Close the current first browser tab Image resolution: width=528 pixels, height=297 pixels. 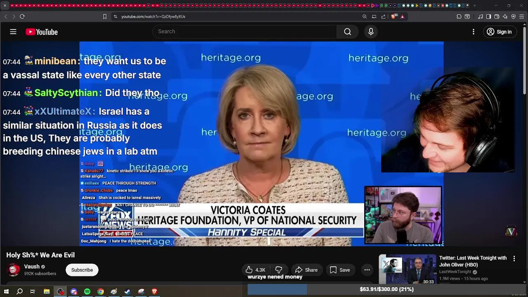pos(5,5)
